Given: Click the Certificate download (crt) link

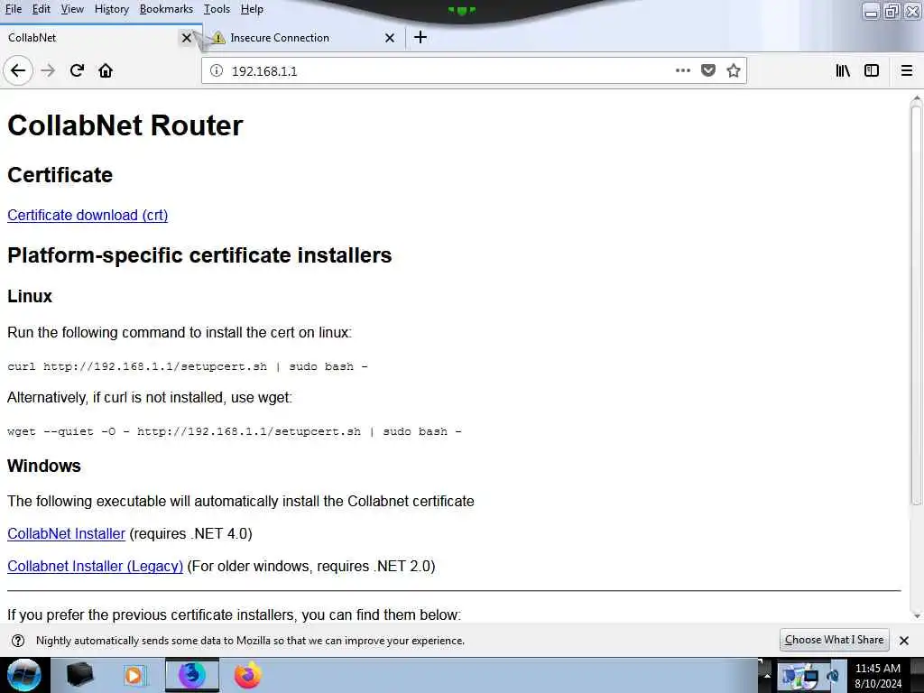Looking at the screenshot, I should pyautogui.click(x=88, y=215).
